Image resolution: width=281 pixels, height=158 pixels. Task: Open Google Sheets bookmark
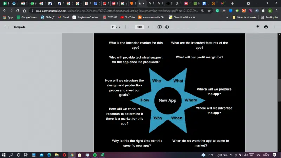point(27,17)
